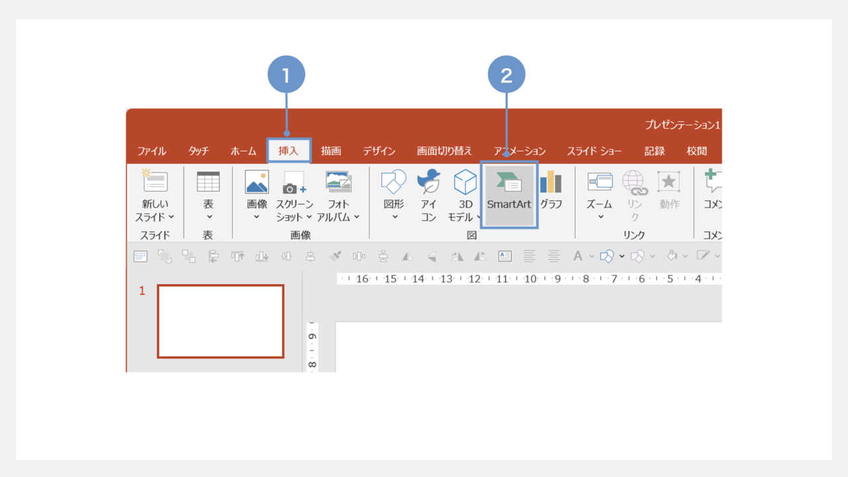The width and height of the screenshot is (848, 477).
Task: Open the アニメーション tab
Action: pos(519,151)
